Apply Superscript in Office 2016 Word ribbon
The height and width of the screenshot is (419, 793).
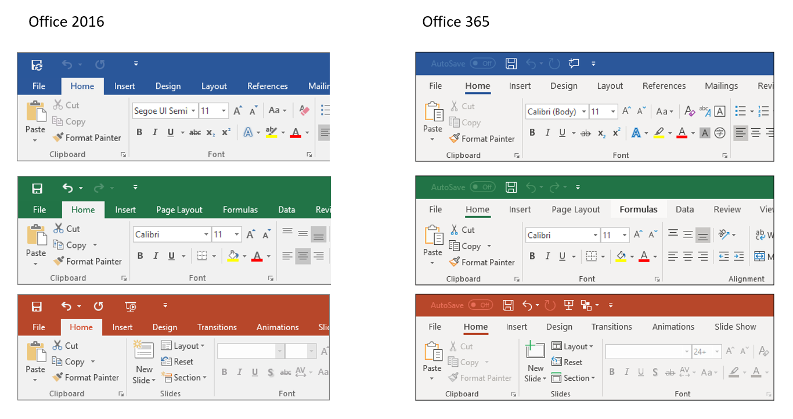coord(226,132)
